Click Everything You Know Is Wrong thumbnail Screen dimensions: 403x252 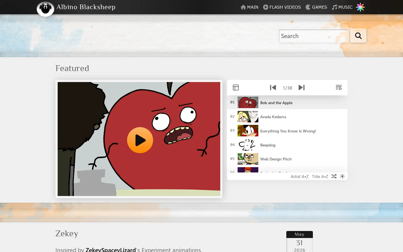point(248,130)
